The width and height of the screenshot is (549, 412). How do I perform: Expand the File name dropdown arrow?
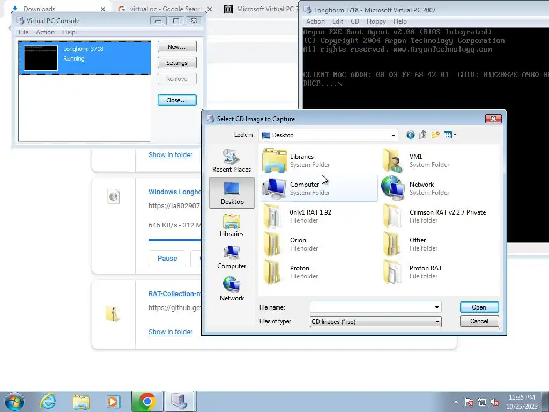437,307
